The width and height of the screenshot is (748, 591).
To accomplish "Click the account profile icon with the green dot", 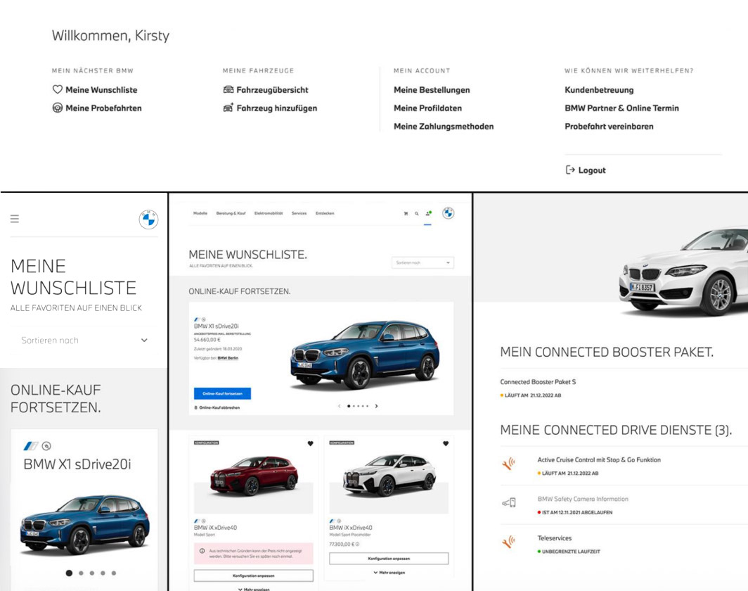I will pyautogui.click(x=428, y=213).
